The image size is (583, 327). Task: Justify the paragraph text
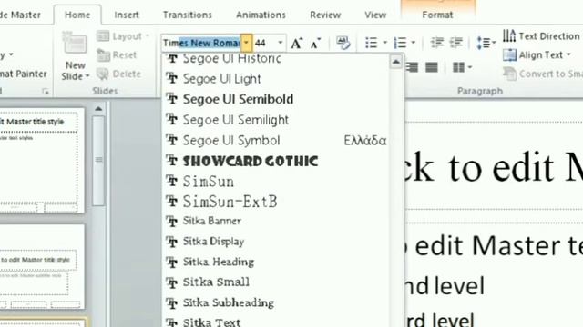point(431,67)
